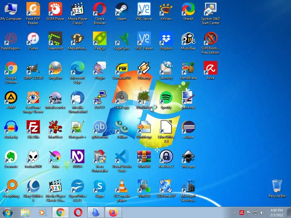Open the Action Center flag icon
The image size is (291, 218).
tap(248, 213)
